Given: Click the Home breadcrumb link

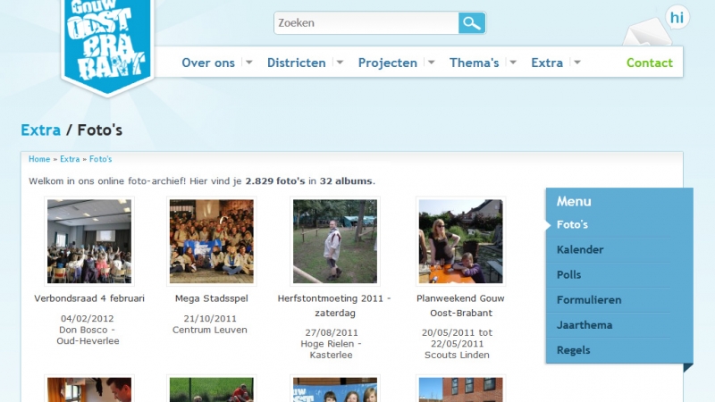Looking at the screenshot, I should point(39,159).
